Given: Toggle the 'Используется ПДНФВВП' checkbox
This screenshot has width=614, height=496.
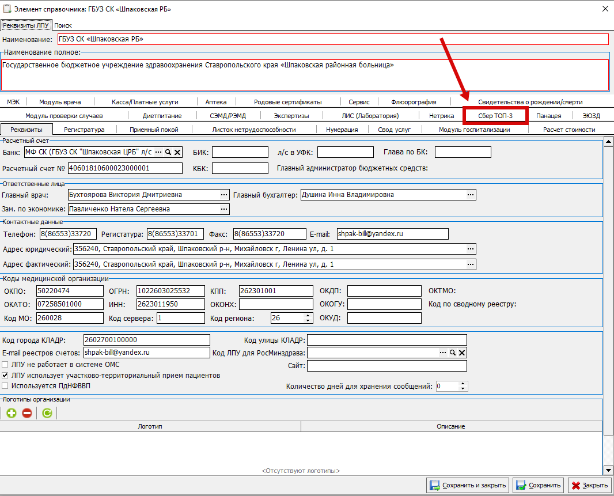Looking at the screenshot, I should [x=5, y=386].
